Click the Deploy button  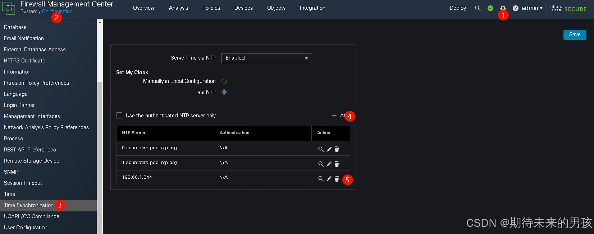pos(458,8)
